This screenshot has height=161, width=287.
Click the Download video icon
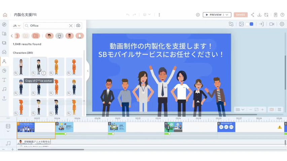[x=259, y=15]
